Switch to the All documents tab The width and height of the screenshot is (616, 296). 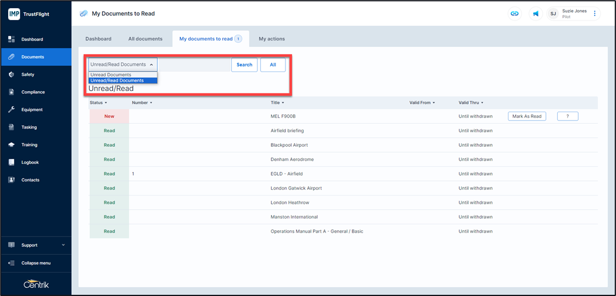(x=145, y=39)
